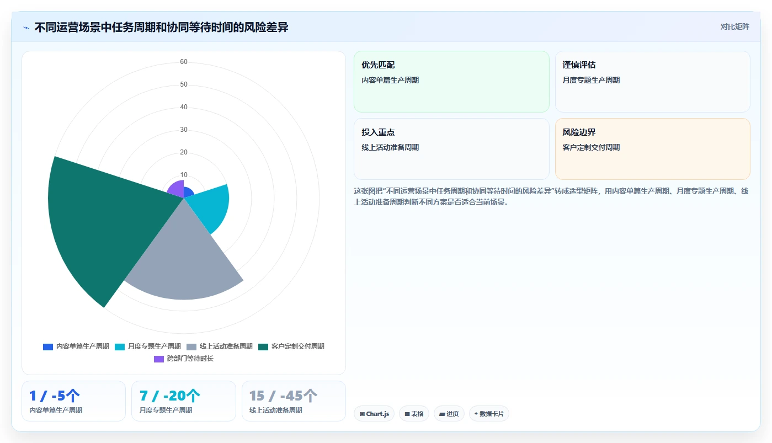Image resolution: width=772 pixels, height=443 pixels.
Task: Click the 对比矩阵 label in the header
Action: [x=734, y=26]
